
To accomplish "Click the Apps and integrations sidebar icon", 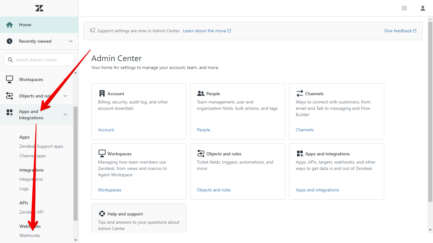I will click(10, 112).
